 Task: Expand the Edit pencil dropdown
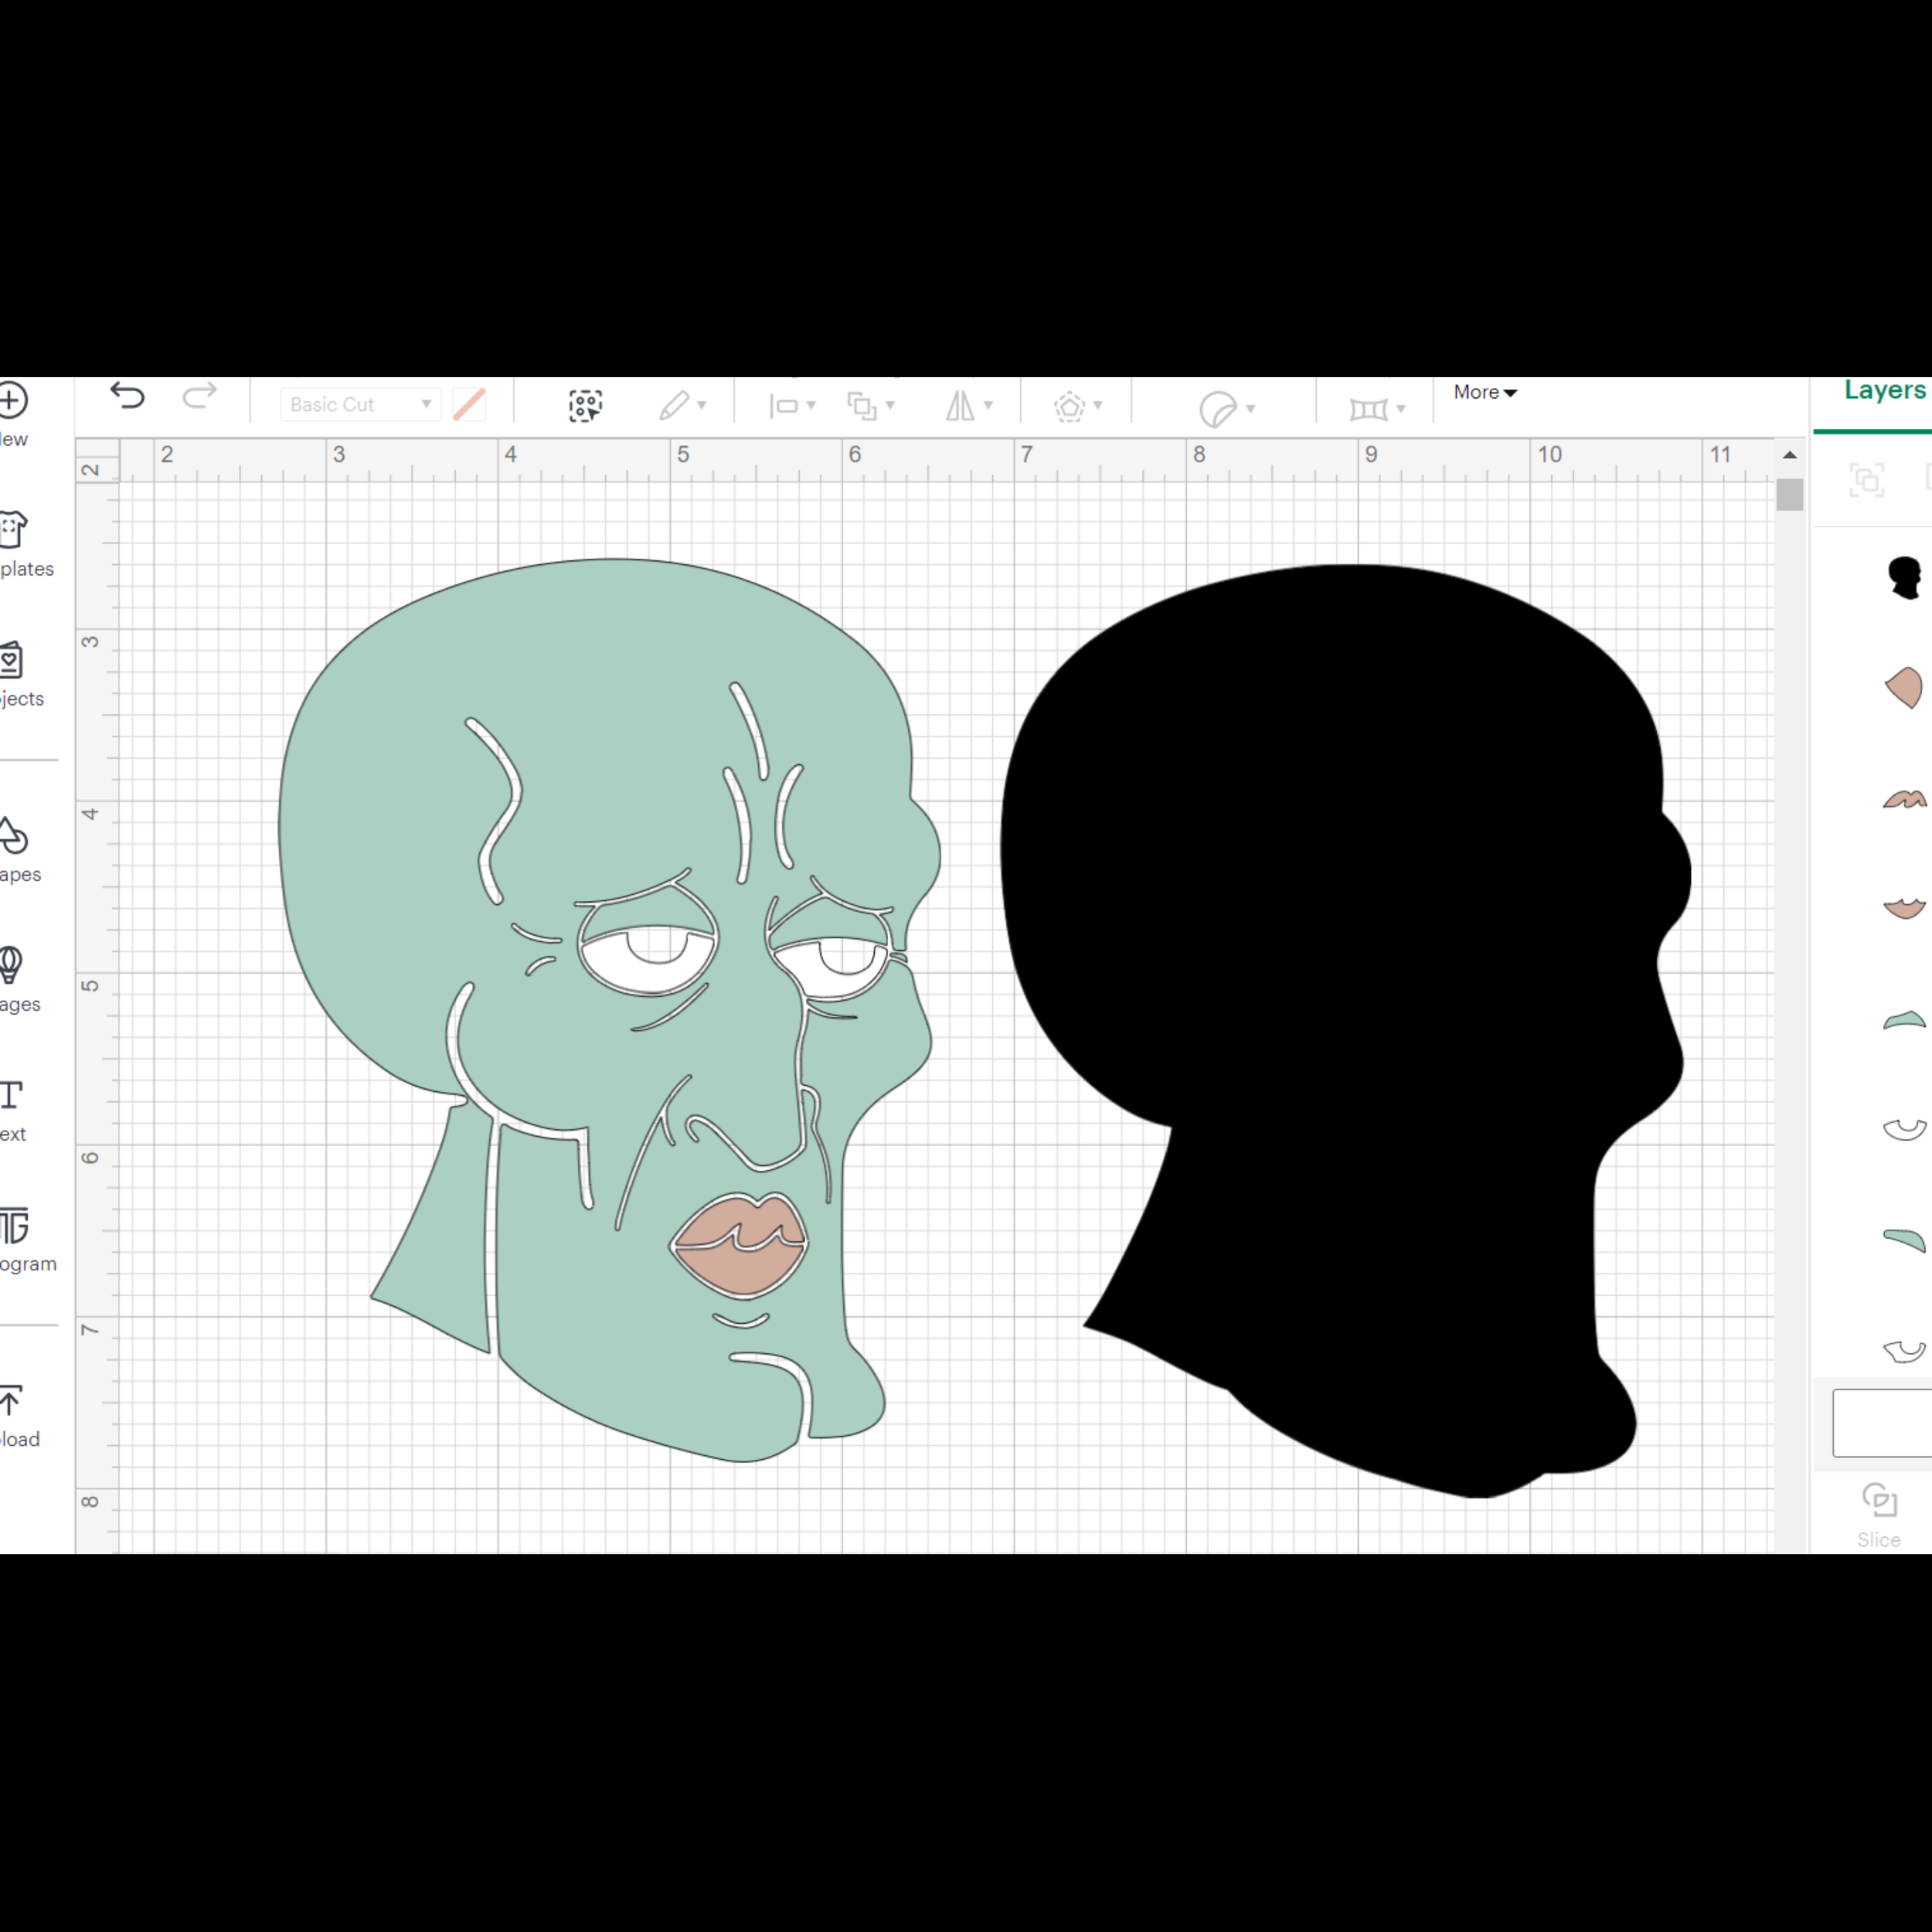pos(683,405)
